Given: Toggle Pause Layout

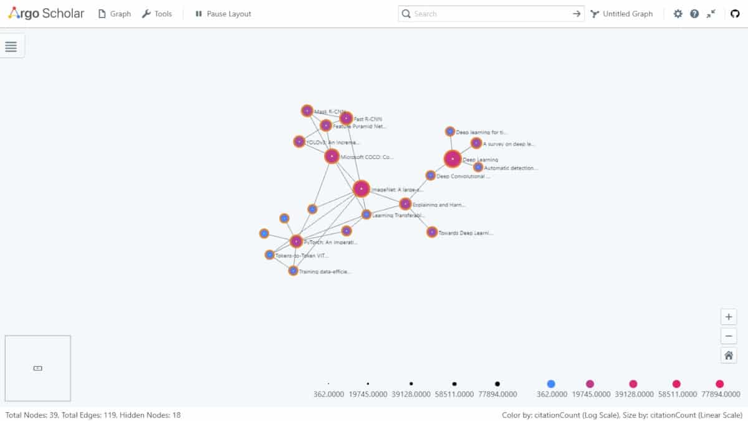Looking at the screenshot, I should [223, 14].
